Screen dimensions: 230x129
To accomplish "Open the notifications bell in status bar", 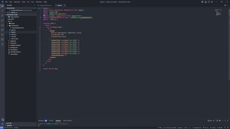I will coord(228,128).
